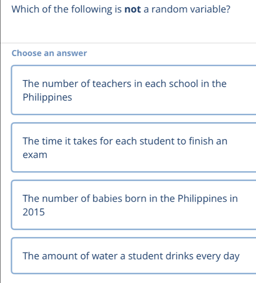Select the option starting 'The number of babies'
Image resolution: width=256 pixels, height=283 pixels.
pos(134,205)
